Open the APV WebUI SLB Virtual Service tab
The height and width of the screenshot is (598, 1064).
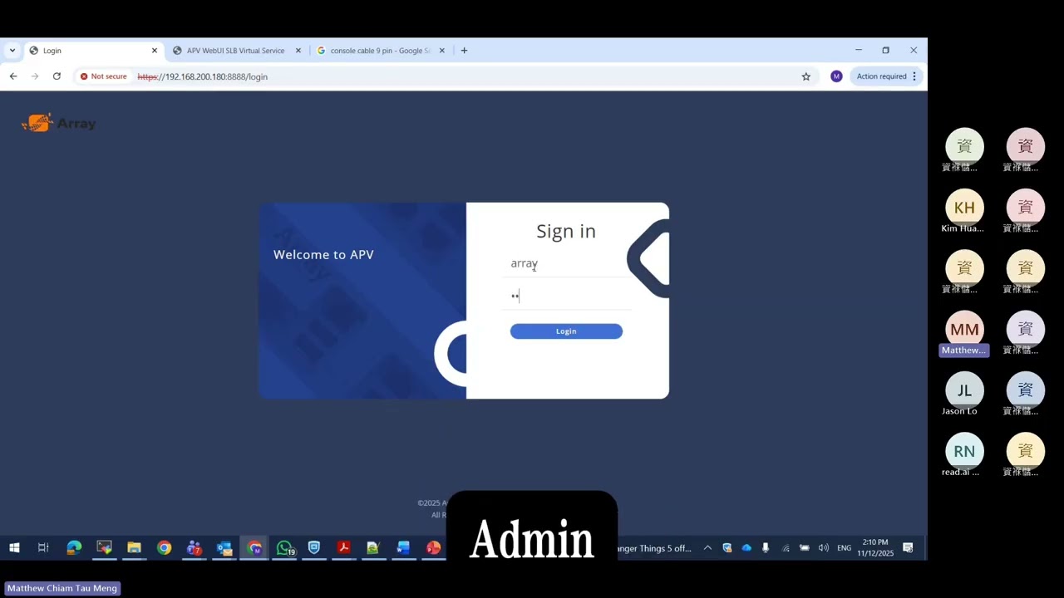pyautogui.click(x=236, y=51)
